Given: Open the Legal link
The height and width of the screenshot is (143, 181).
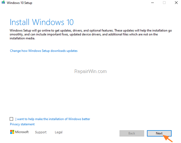Looking at the screenshot, I should [59, 132].
